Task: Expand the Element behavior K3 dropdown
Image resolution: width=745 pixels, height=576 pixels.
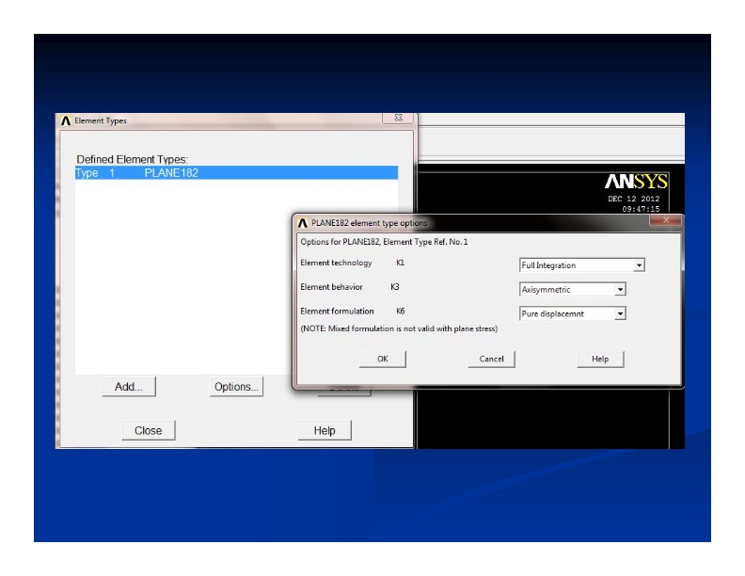Action: (620, 290)
